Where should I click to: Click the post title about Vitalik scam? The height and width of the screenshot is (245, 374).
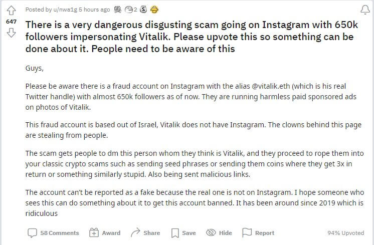(x=192, y=37)
